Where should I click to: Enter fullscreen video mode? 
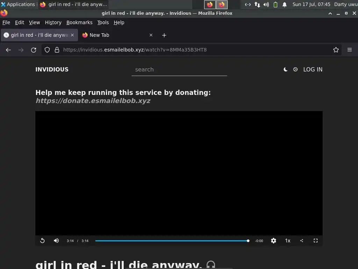tap(316, 241)
